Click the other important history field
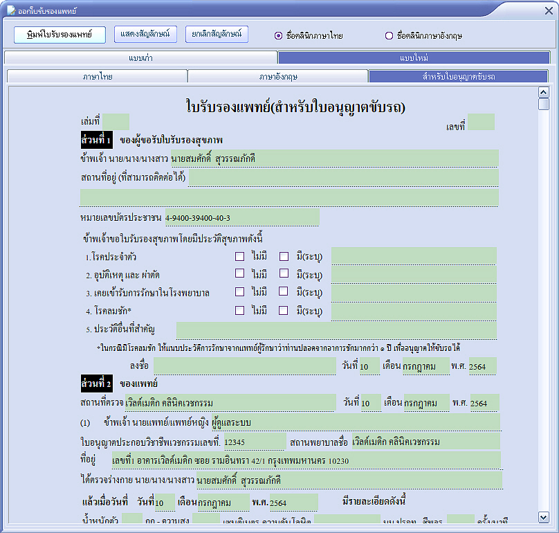559x533 pixels. [x=336, y=330]
